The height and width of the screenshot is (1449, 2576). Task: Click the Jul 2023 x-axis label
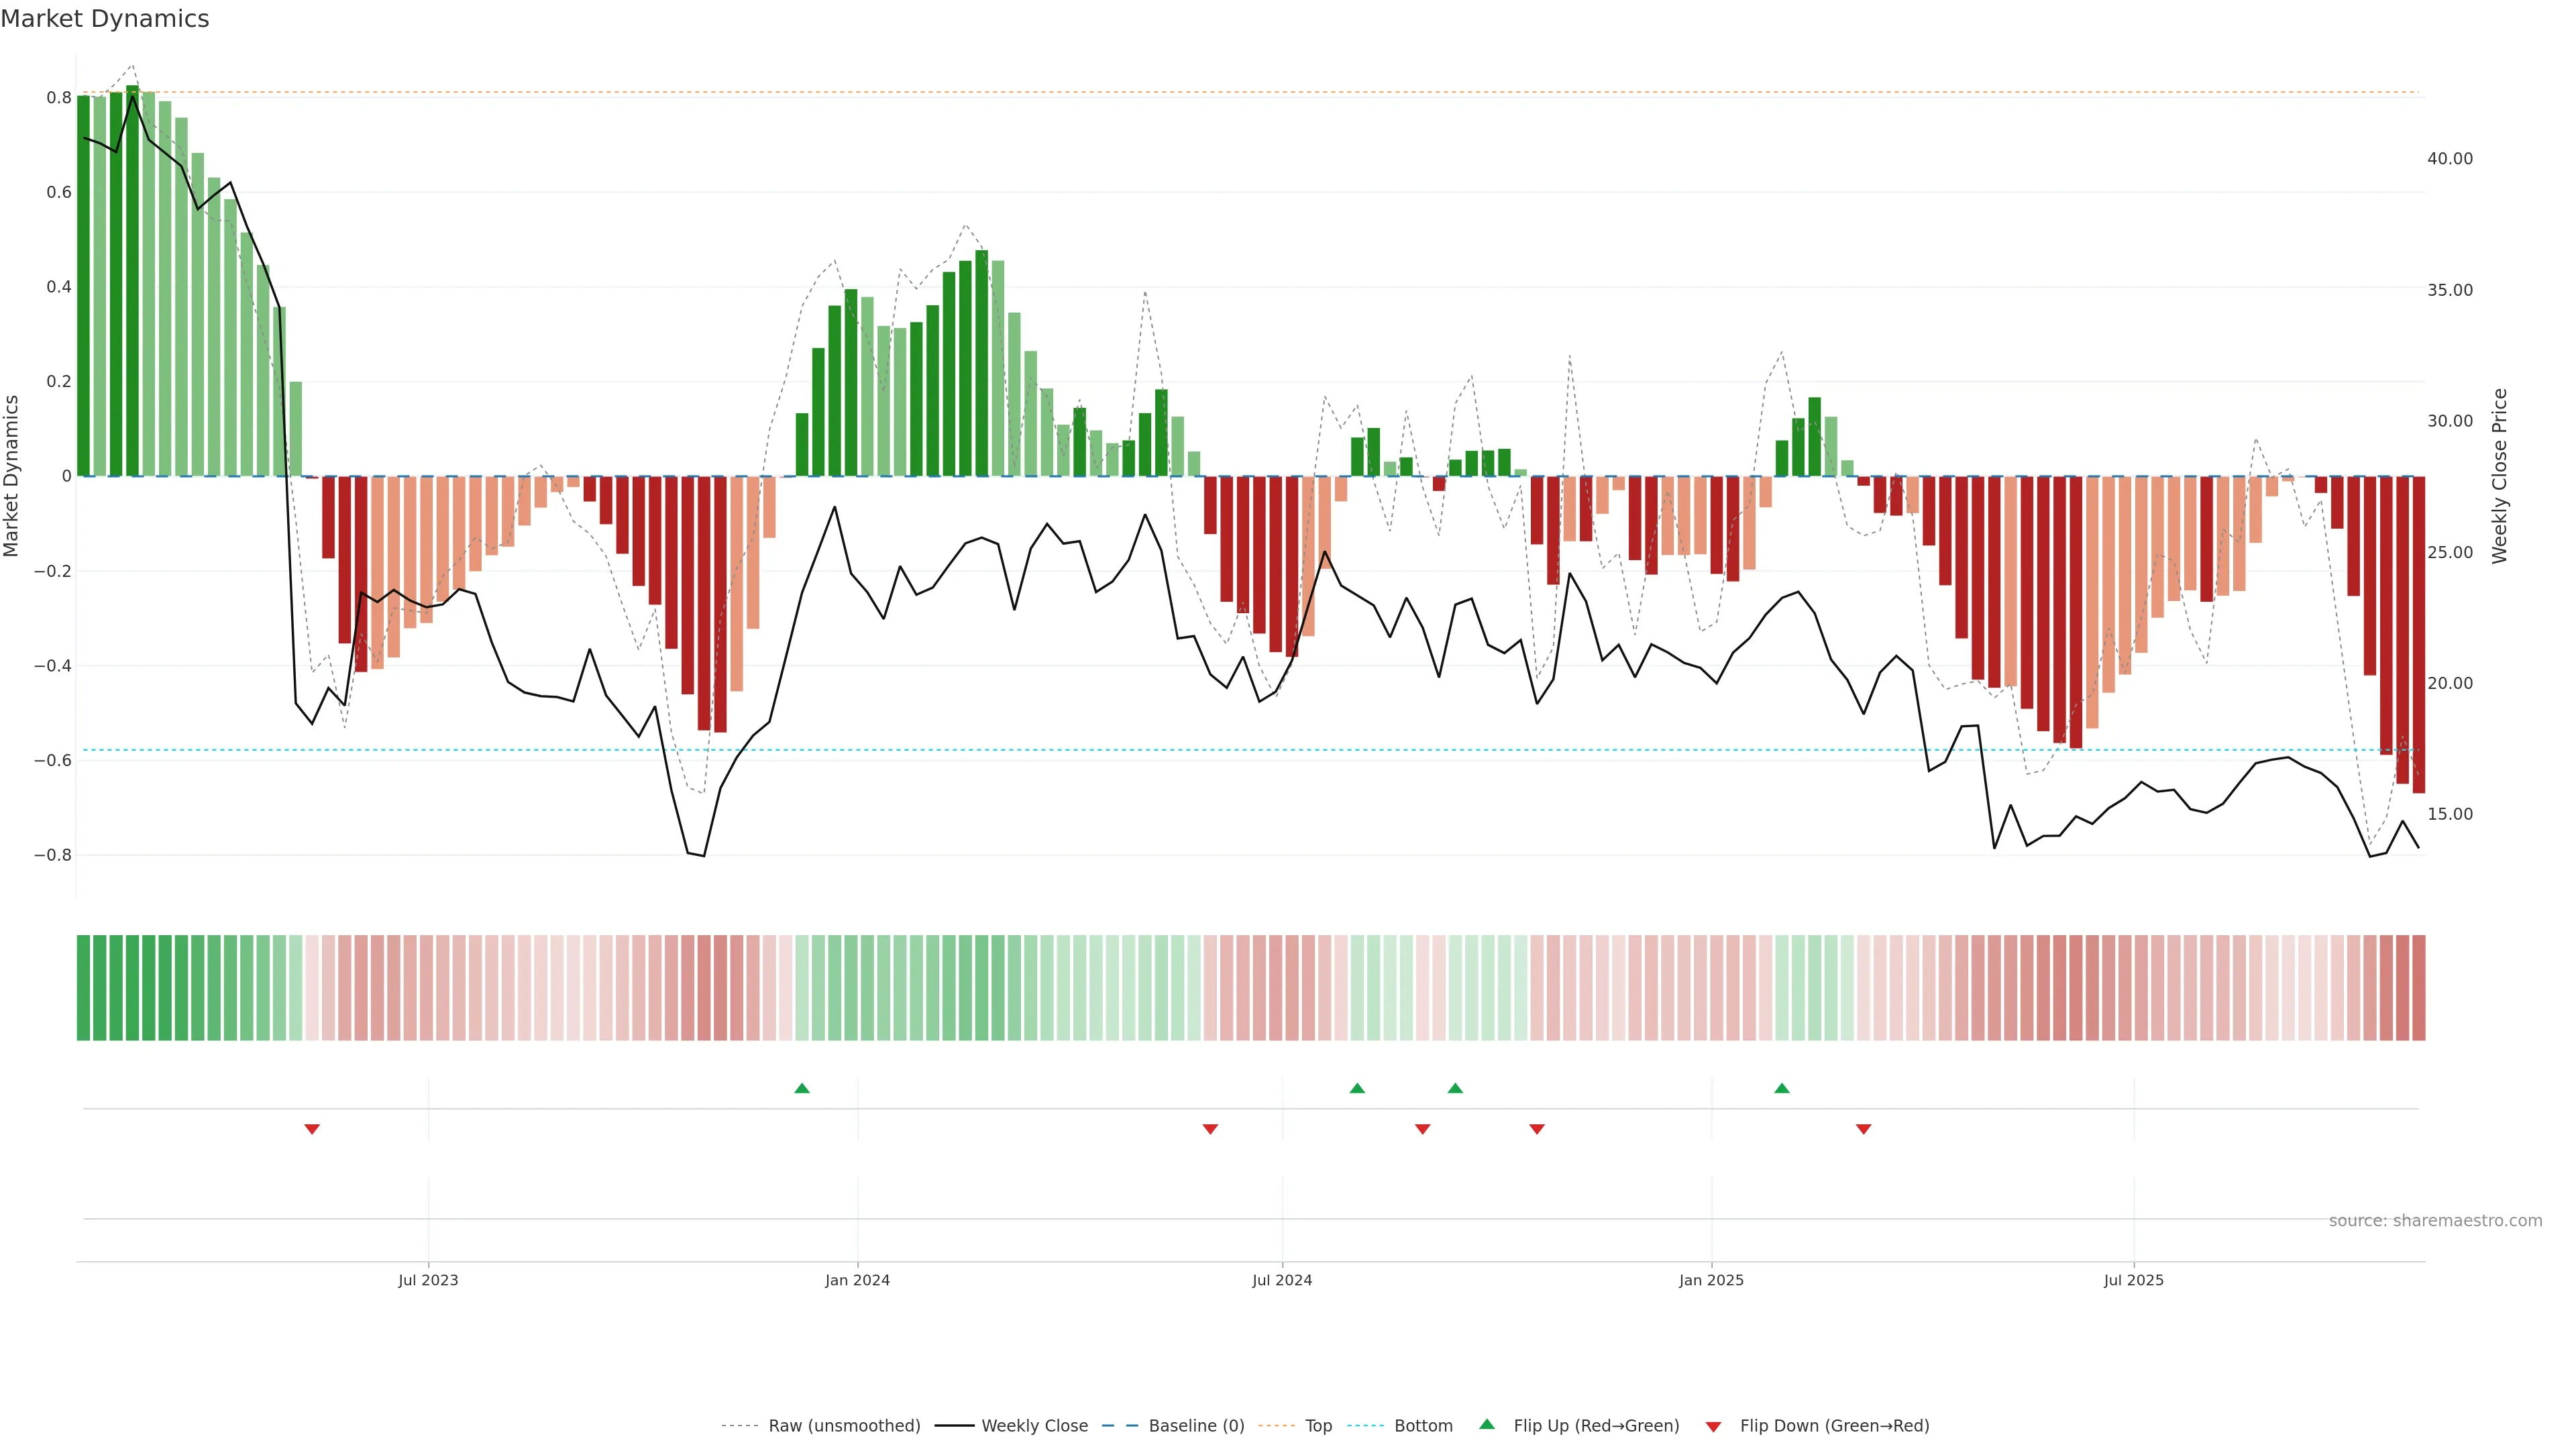coord(428,1280)
